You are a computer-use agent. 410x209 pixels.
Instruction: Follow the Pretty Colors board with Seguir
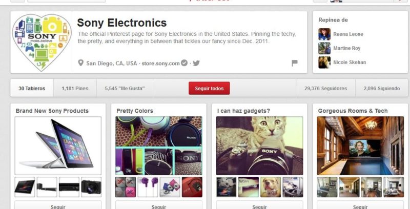point(159,206)
